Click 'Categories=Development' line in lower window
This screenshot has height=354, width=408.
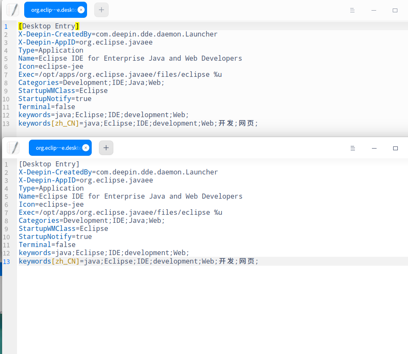(x=92, y=221)
